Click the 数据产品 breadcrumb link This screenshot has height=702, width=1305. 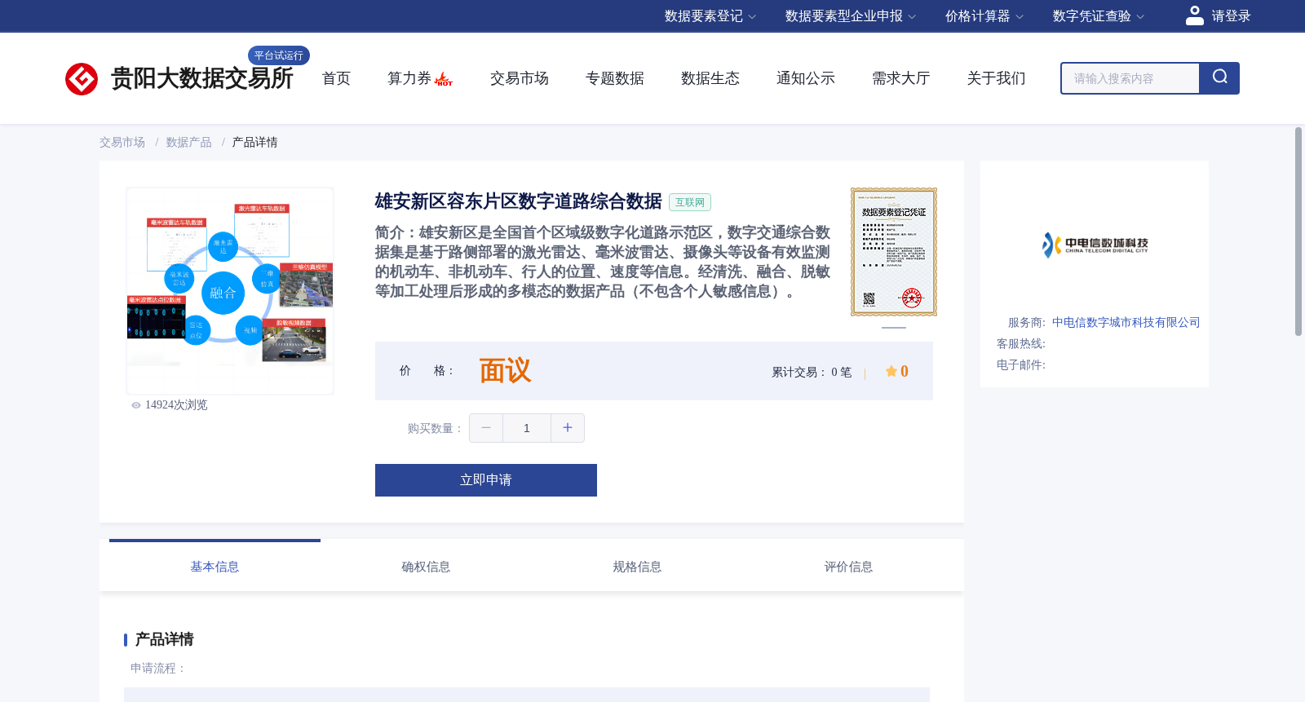click(189, 143)
